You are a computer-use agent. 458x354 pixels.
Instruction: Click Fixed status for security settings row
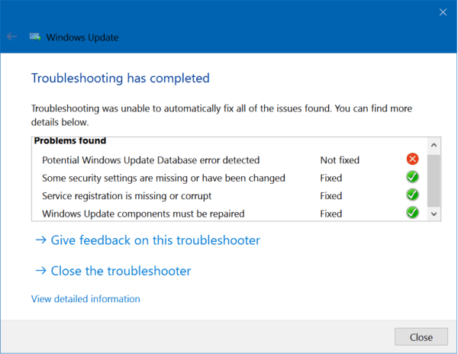[331, 178]
